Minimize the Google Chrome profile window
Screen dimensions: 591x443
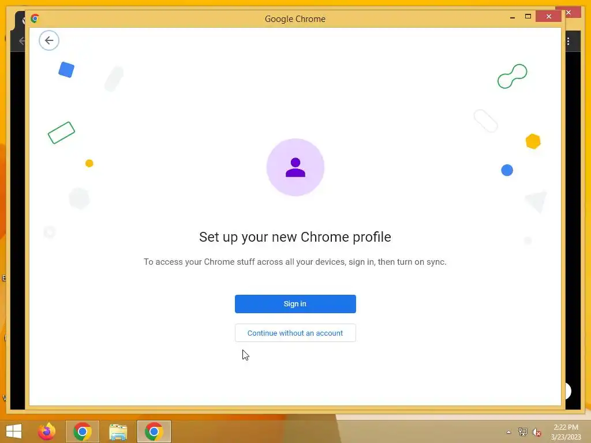(x=513, y=17)
